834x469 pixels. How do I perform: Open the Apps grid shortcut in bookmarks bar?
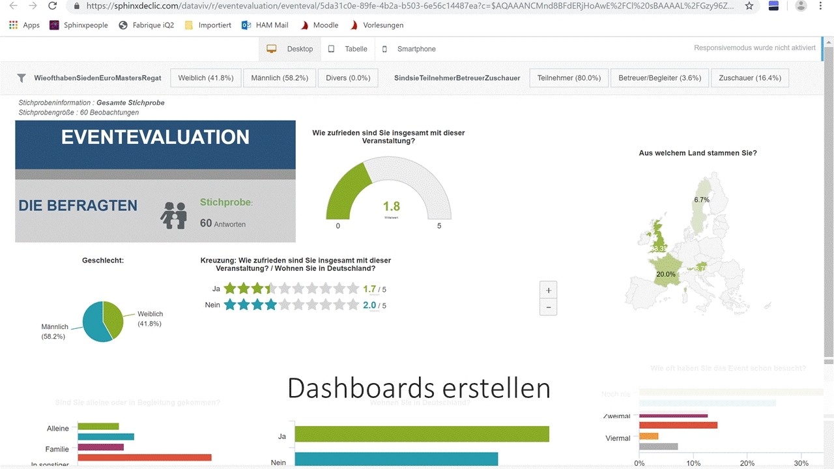(24, 25)
